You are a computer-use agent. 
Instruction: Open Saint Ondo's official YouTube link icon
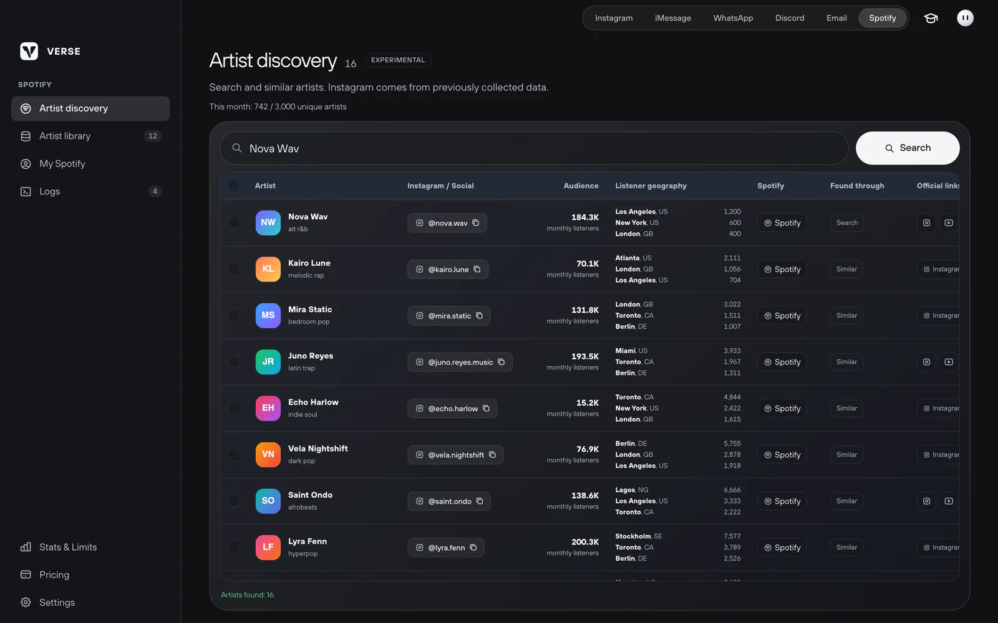tap(949, 501)
